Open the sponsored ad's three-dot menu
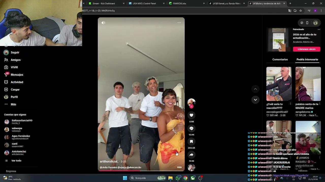The width and height of the screenshot is (325, 182). coord(319,29)
